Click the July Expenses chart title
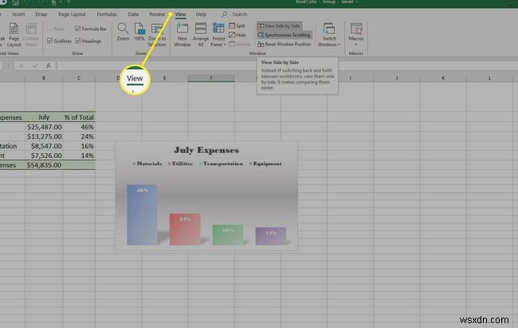Viewport: 518px width, 328px height. (206, 150)
